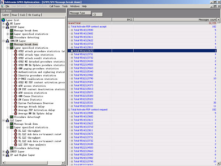Click the Messages count column header
The width and height of the screenshot is (221, 166).
[175, 20]
